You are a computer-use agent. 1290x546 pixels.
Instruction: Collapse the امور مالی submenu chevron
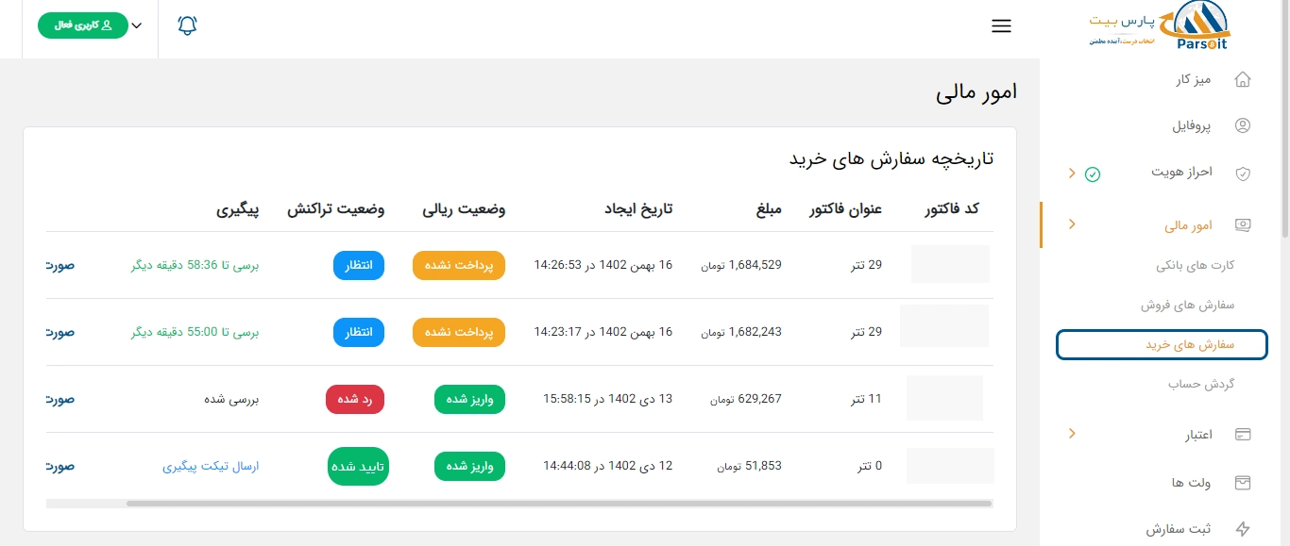click(x=1072, y=224)
